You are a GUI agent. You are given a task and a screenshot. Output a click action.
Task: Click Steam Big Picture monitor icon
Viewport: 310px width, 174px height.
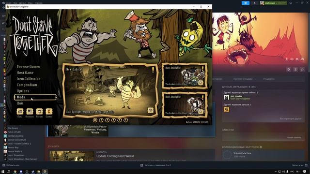pos(291,3)
